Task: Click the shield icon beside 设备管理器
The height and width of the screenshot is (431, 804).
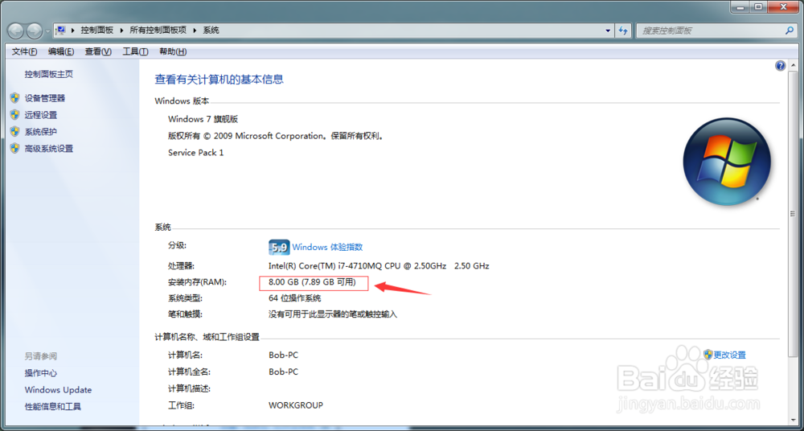Action: click(14, 98)
